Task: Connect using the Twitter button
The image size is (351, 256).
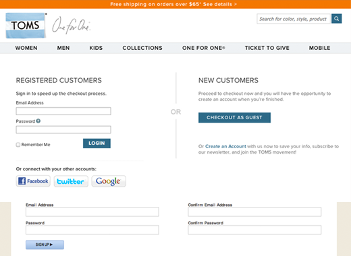Action: 71,181
